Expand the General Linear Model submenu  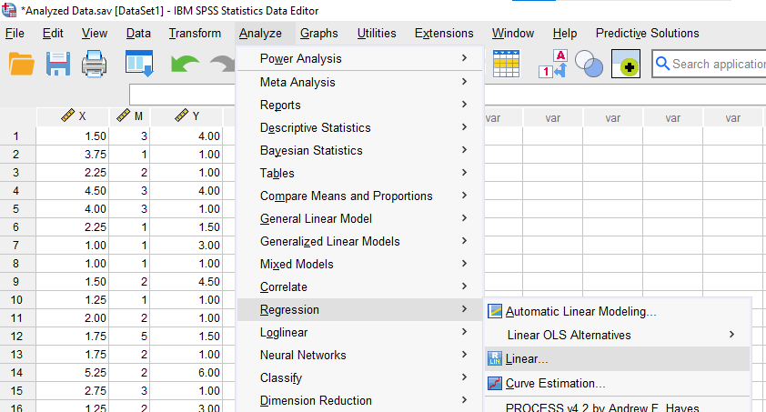[316, 218]
